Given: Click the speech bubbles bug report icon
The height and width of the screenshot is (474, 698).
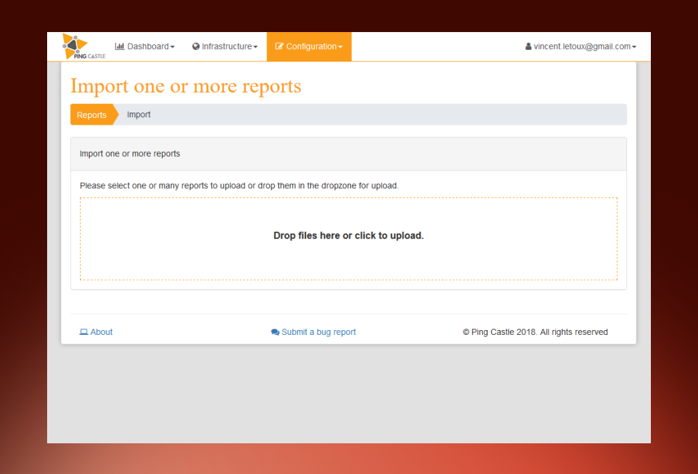Looking at the screenshot, I should pyautogui.click(x=275, y=332).
